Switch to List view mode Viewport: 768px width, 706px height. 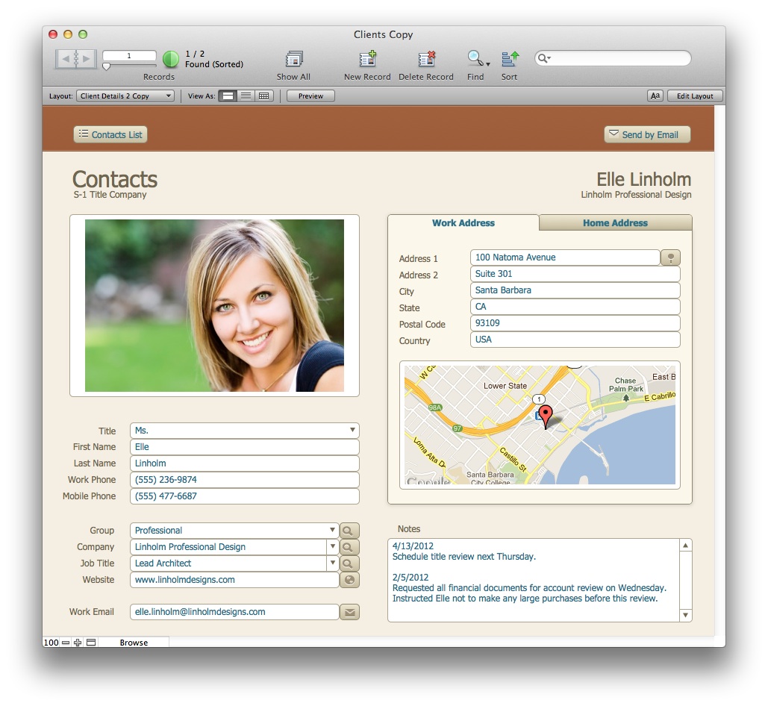point(246,96)
